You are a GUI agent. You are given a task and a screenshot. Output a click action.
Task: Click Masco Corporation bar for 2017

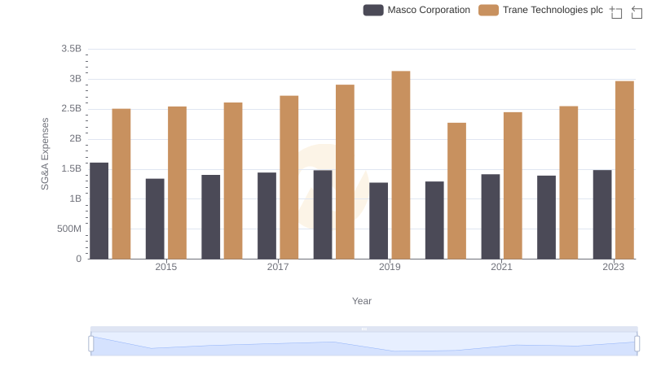[x=267, y=216]
